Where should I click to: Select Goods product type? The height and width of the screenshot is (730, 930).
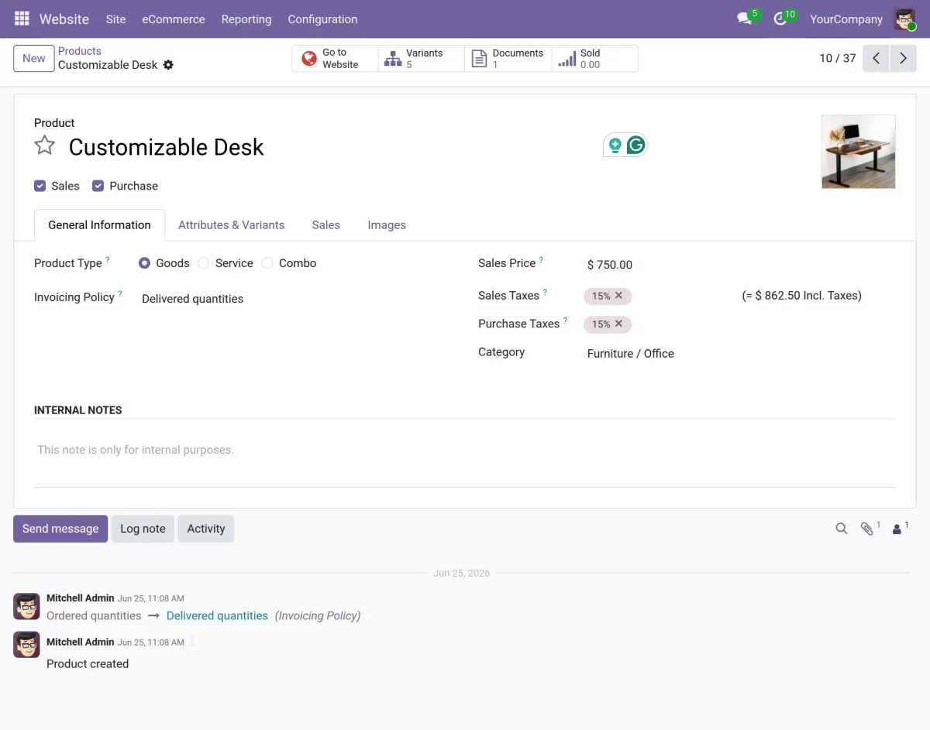144,263
